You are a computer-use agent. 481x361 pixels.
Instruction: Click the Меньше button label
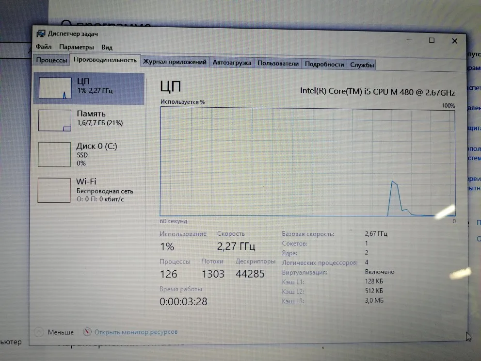(x=61, y=332)
